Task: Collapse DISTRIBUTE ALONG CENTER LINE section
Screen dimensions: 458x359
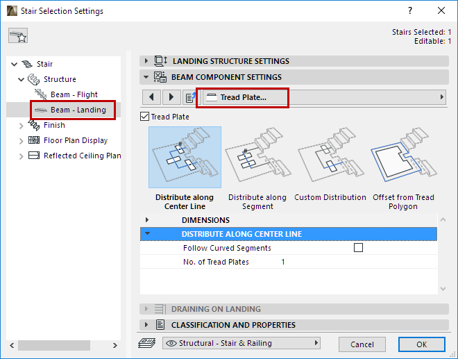Action: [x=147, y=233]
